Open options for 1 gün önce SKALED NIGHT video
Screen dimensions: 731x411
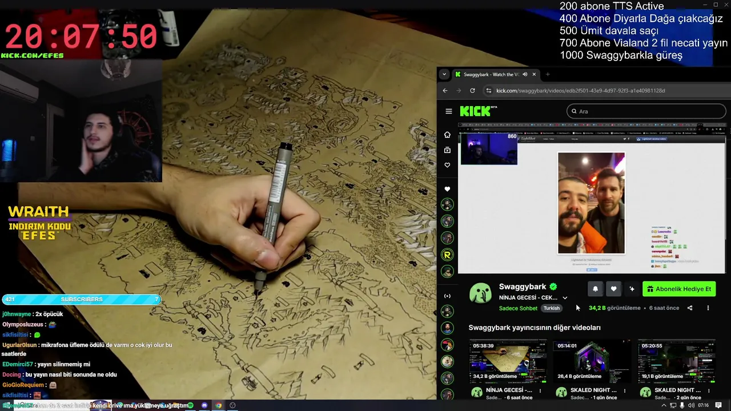(x=624, y=391)
